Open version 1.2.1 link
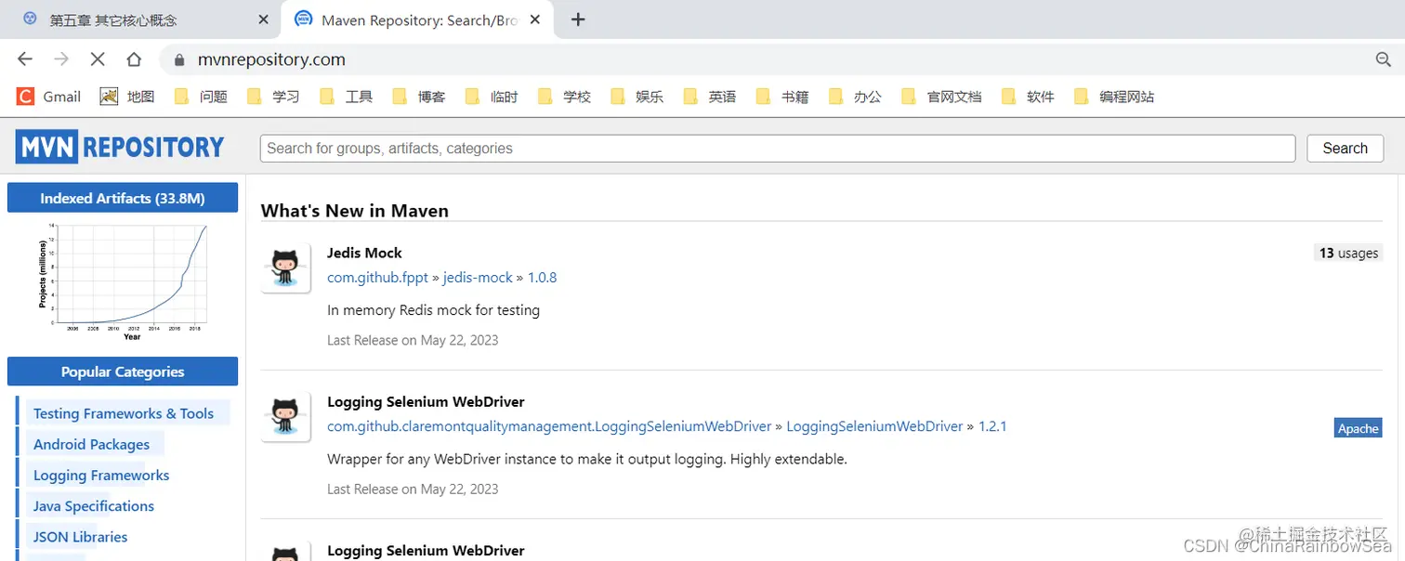1405x561 pixels. 992,426
